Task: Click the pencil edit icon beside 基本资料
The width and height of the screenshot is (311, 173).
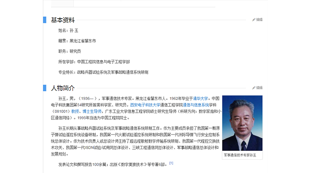Action: pyautogui.click(x=254, y=20)
